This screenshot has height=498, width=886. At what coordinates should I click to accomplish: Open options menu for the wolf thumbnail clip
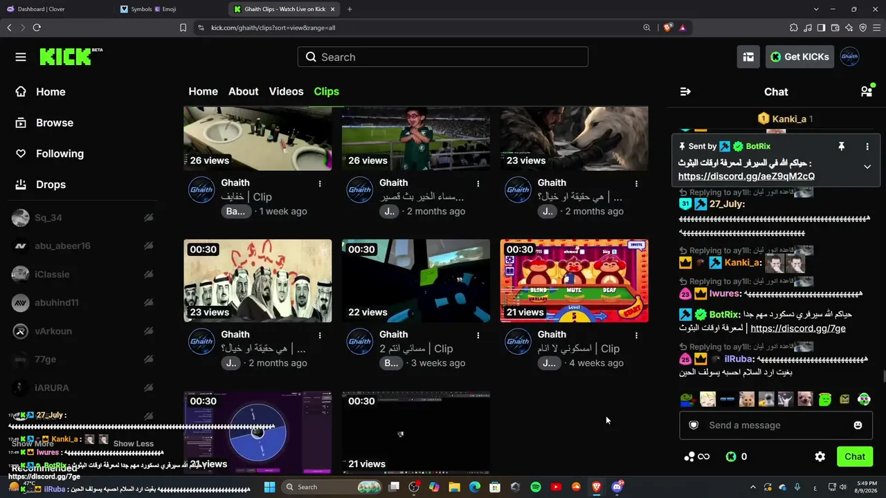(x=637, y=183)
